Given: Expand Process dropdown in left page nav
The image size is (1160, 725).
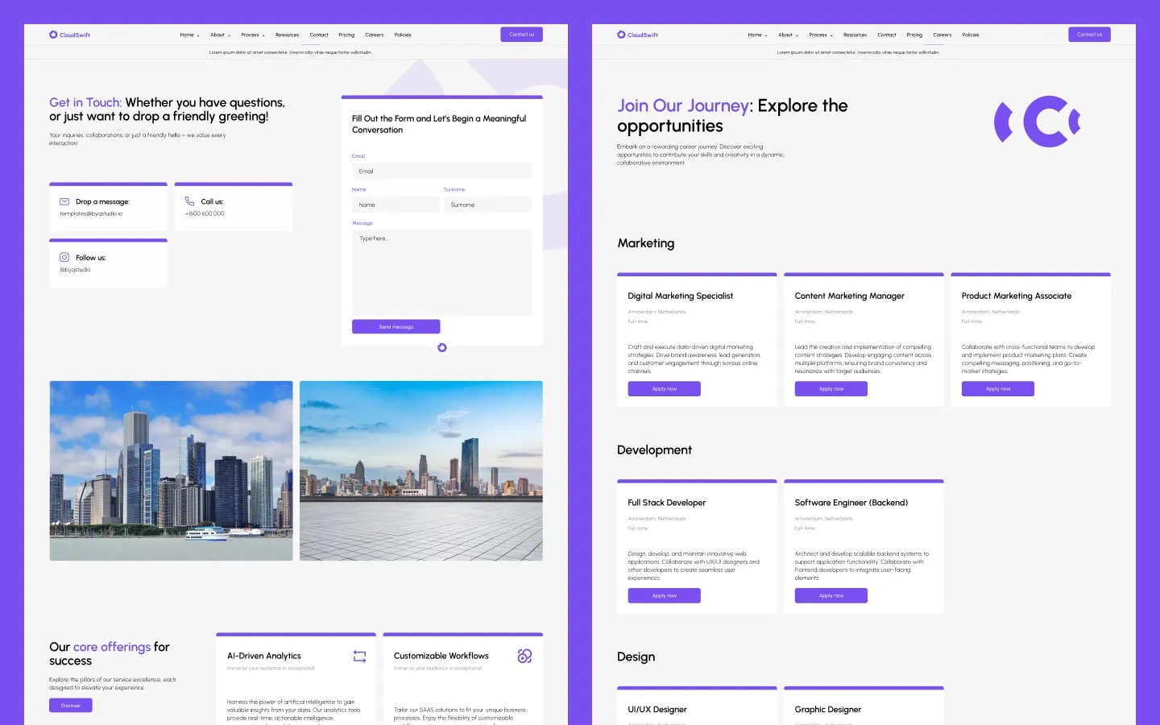Looking at the screenshot, I should (x=252, y=35).
